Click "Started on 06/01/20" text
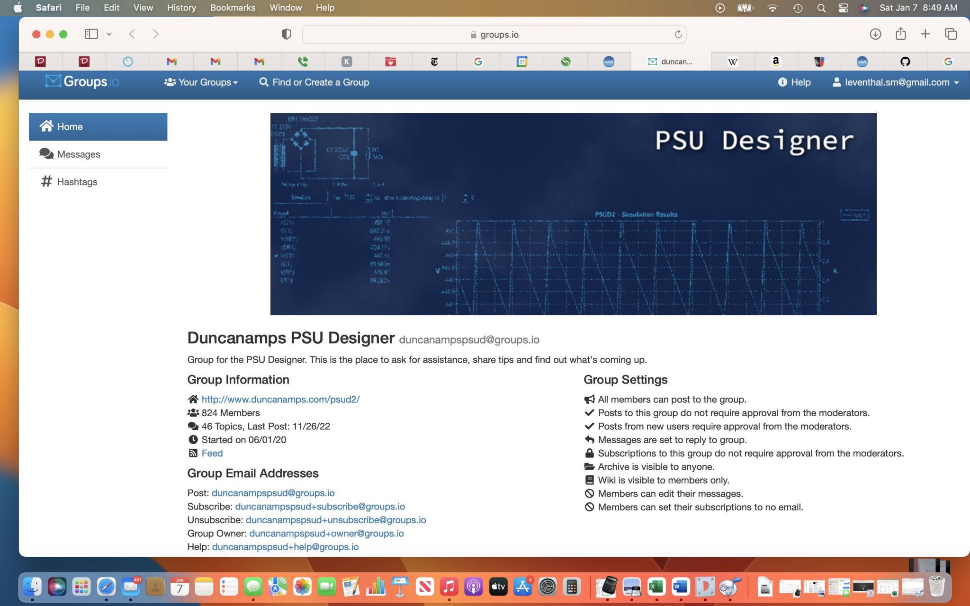970x606 pixels. pyautogui.click(x=244, y=440)
